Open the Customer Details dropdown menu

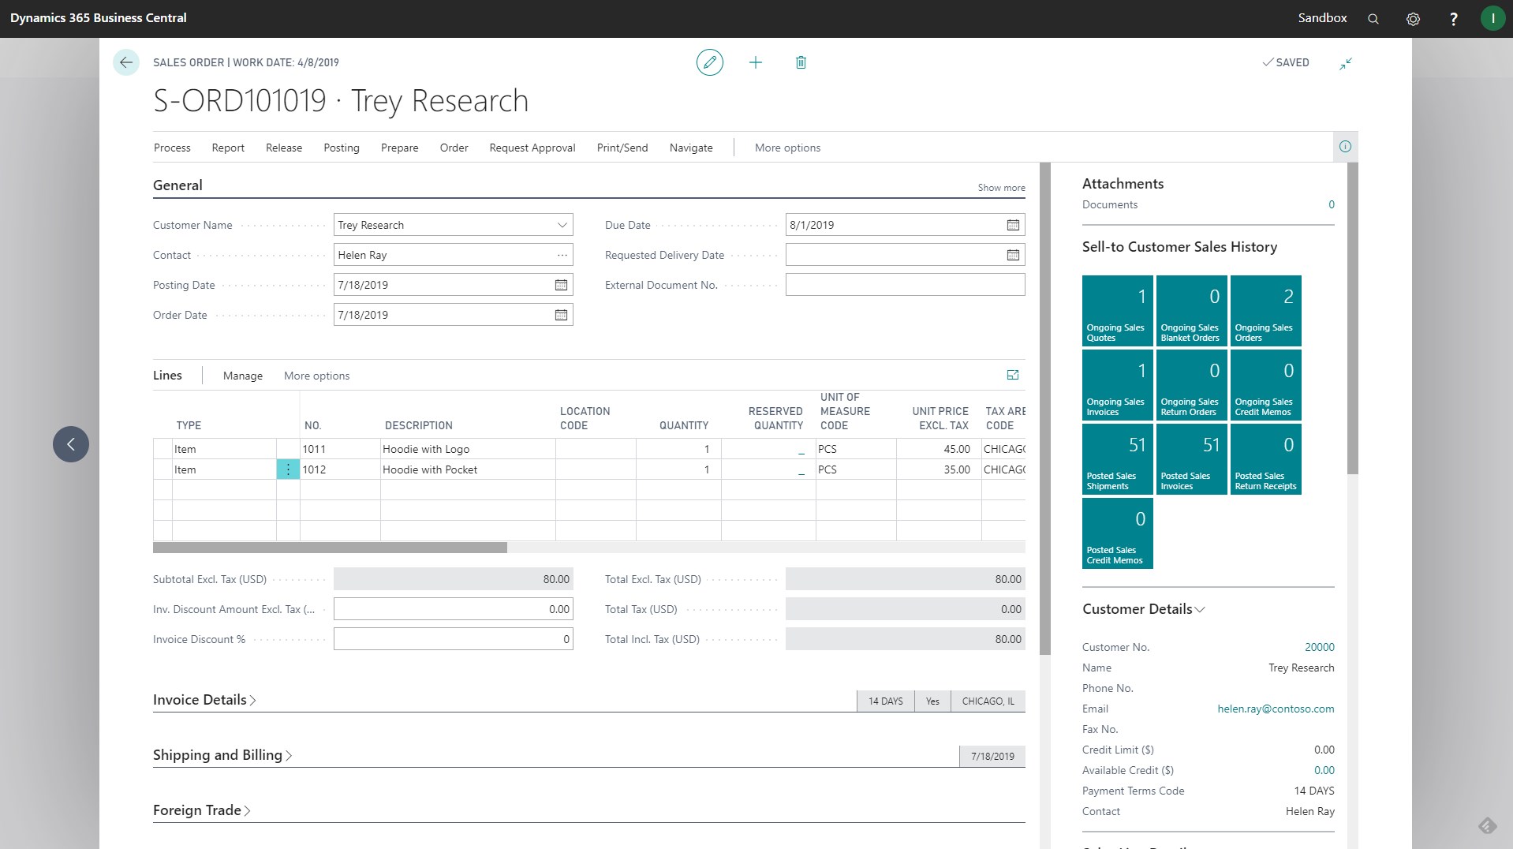1144,609
